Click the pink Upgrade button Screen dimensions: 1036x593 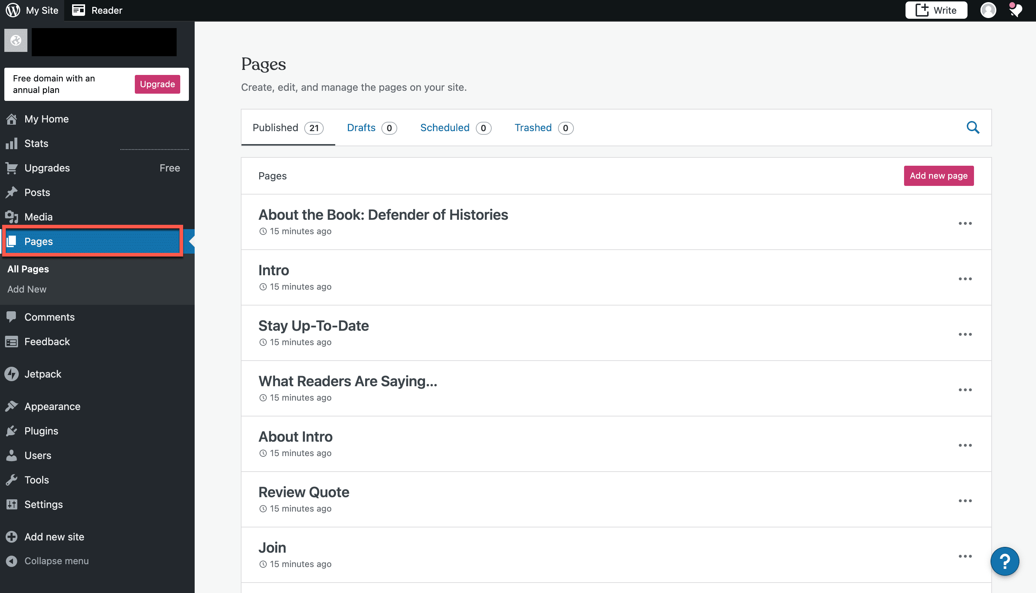[157, 84]
